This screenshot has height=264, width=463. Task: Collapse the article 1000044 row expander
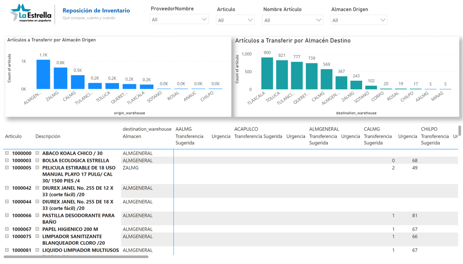tap(7, 202)
